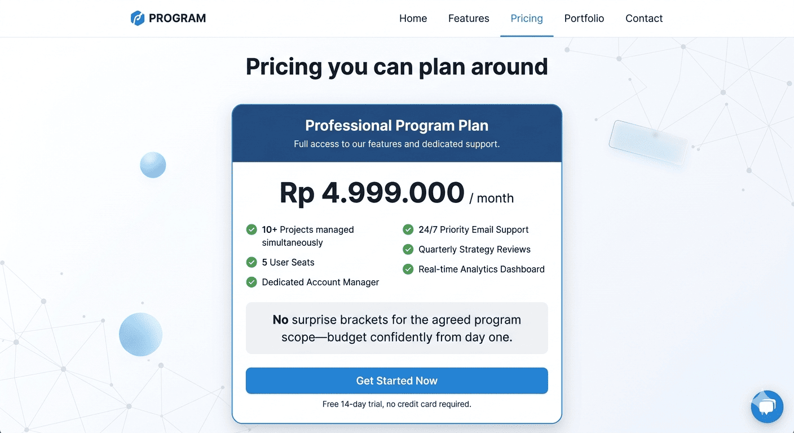
Task: Click checkmark beside Quarterly Strategy Reviews
Action: click(x=408, y=249)
